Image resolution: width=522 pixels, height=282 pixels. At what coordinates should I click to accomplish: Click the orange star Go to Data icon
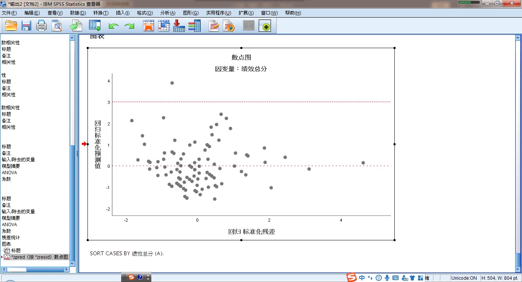(x=148, y=26)
